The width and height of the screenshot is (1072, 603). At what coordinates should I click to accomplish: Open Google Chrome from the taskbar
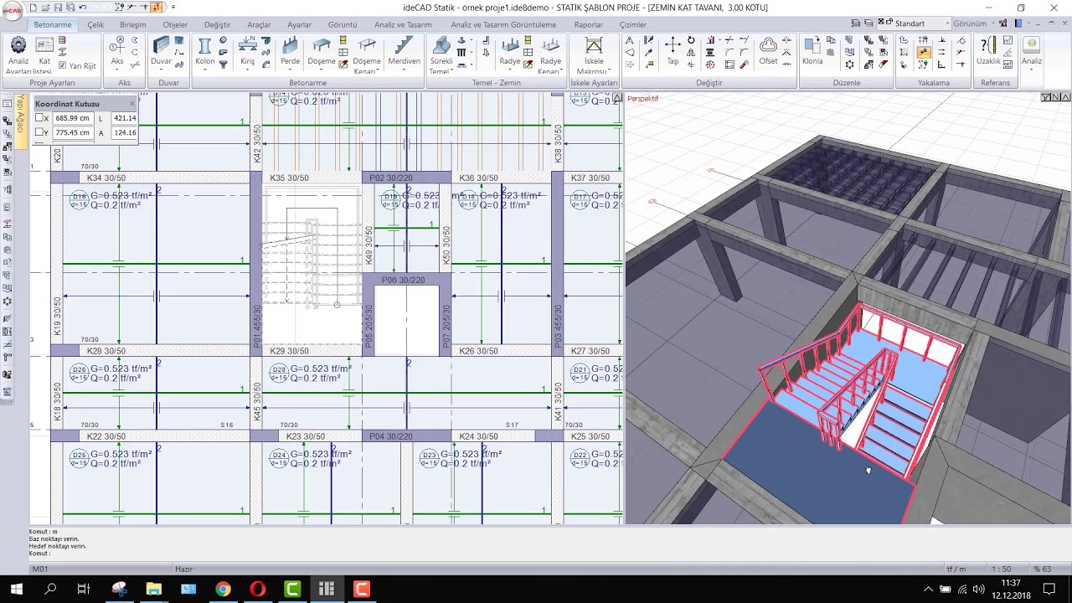(223, 589)
